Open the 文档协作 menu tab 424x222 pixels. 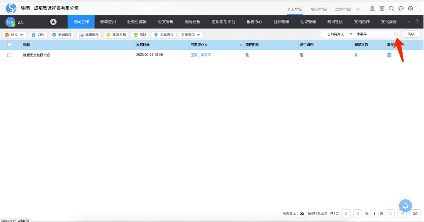tap(362, 22)
